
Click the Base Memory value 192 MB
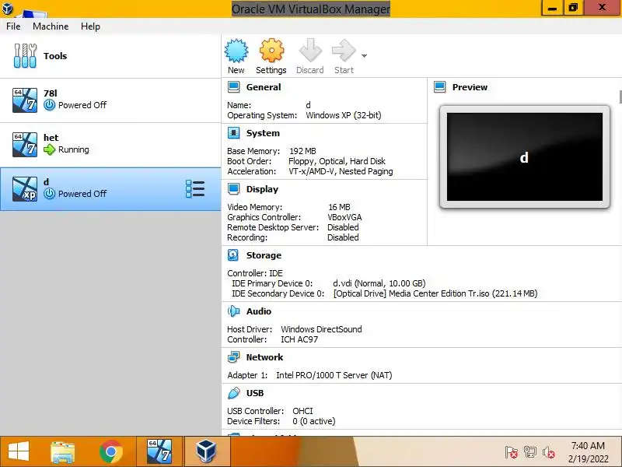pos(302,151)
